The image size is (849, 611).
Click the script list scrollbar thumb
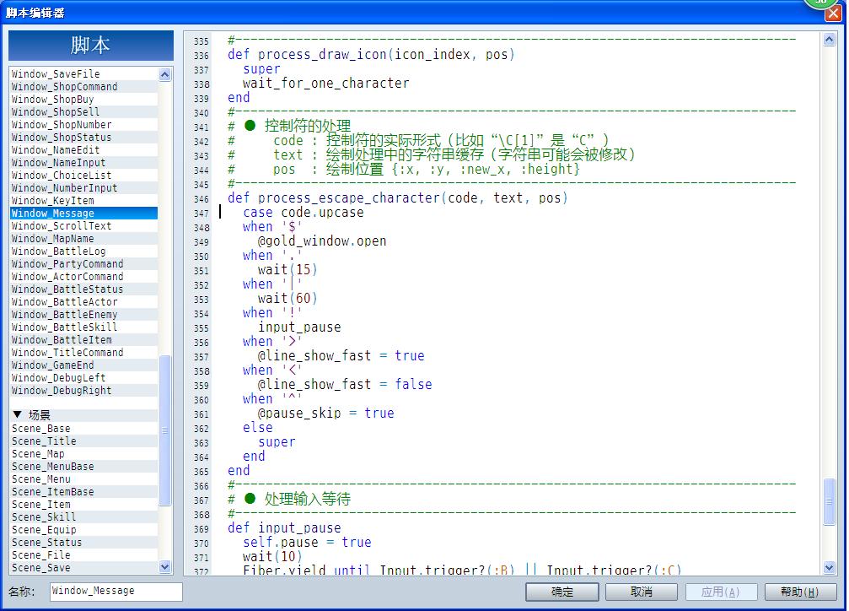[x=165, y=430]
